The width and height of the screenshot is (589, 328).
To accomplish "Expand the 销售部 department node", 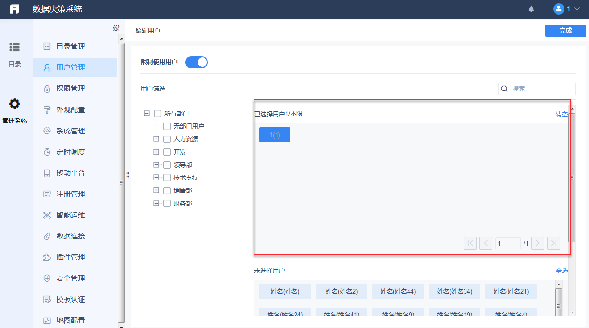I will pos(156,190).
